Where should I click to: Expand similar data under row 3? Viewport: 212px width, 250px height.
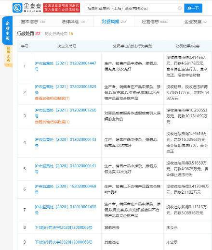pyautogui.click(x=52, y=122)
